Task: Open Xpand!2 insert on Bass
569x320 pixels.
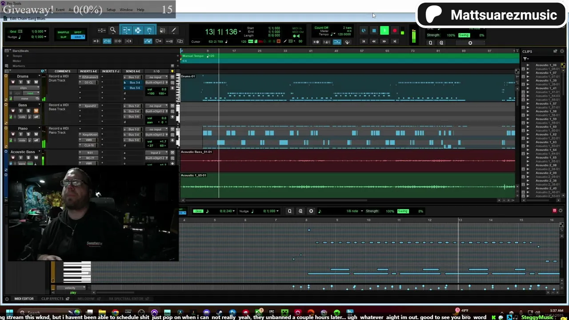Action: (90, 106)
